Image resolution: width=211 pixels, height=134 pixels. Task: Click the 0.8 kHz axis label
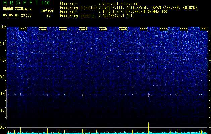[3, 94]
